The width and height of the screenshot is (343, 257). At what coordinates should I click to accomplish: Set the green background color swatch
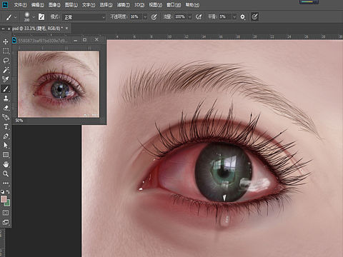tap(8, 203)
